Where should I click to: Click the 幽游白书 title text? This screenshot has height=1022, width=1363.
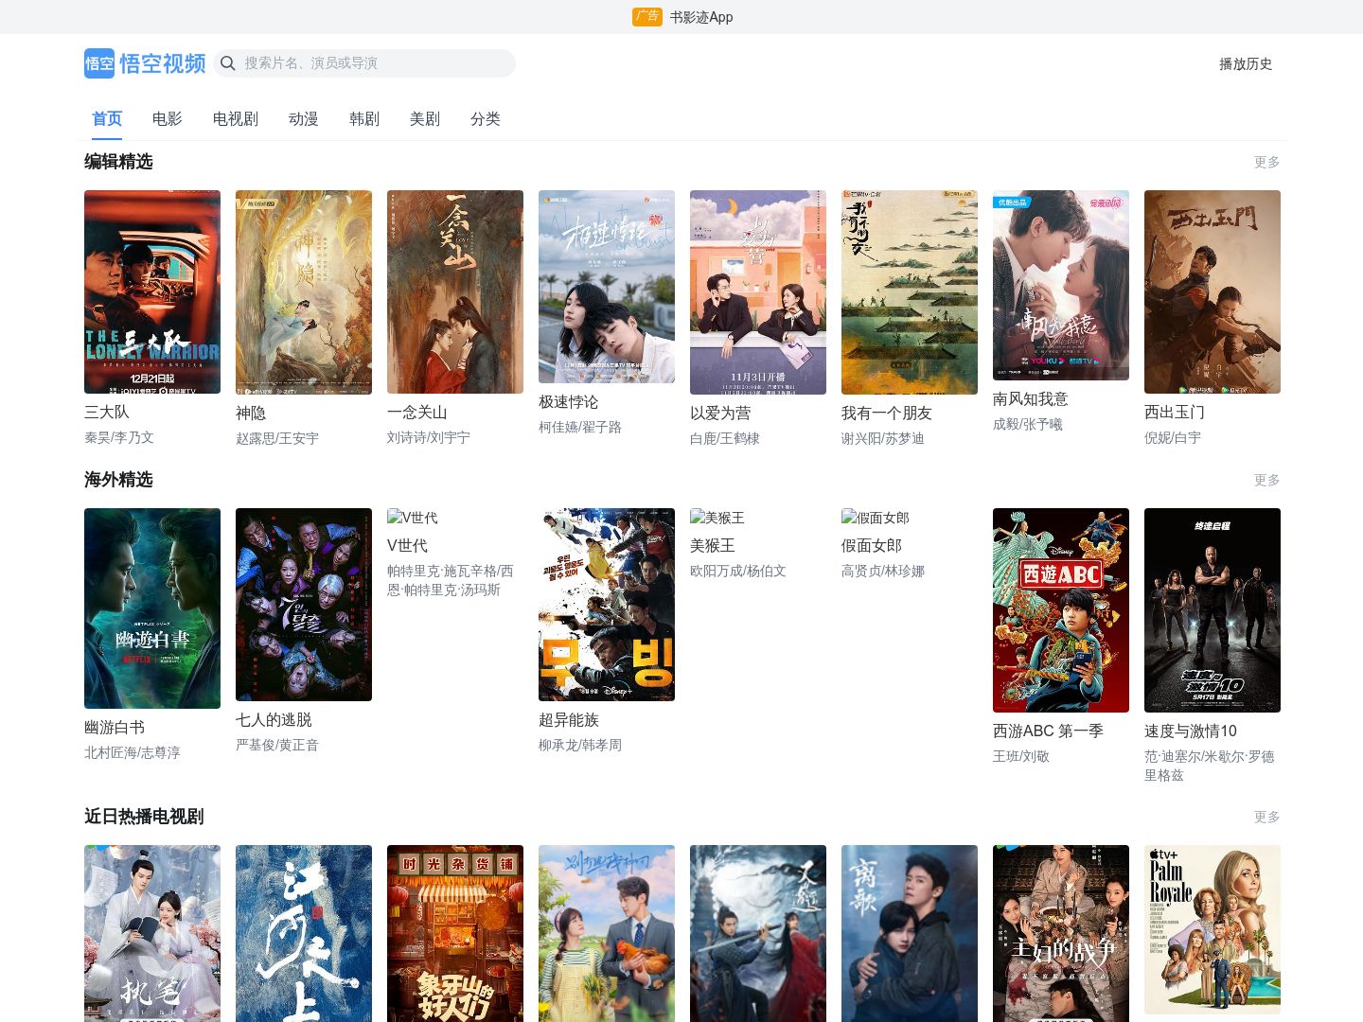(x=115, y=727)
